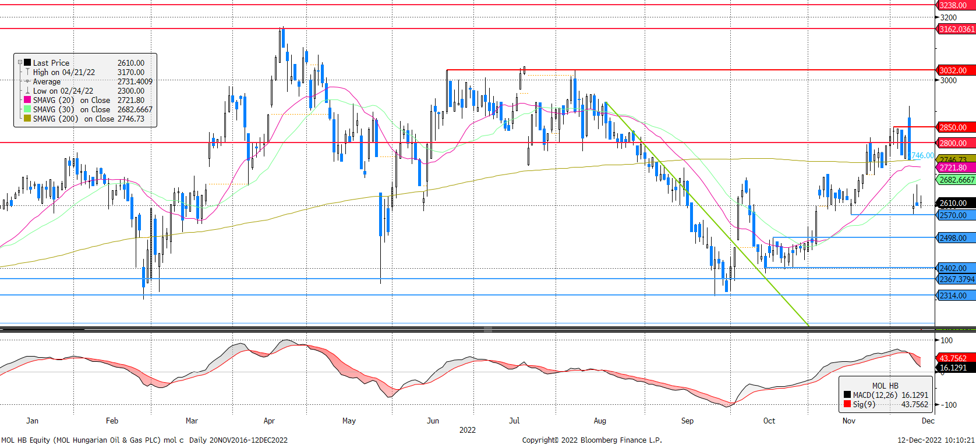The image size is (976, 445).
Task: Click the pink SMAVG (20) color swatch
Action: tap(27, 100)
